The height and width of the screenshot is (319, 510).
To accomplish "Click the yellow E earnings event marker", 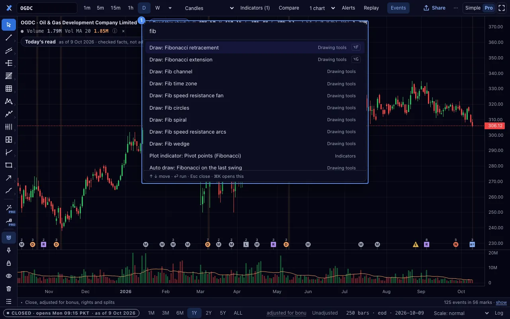I will (x=416, y=244).
